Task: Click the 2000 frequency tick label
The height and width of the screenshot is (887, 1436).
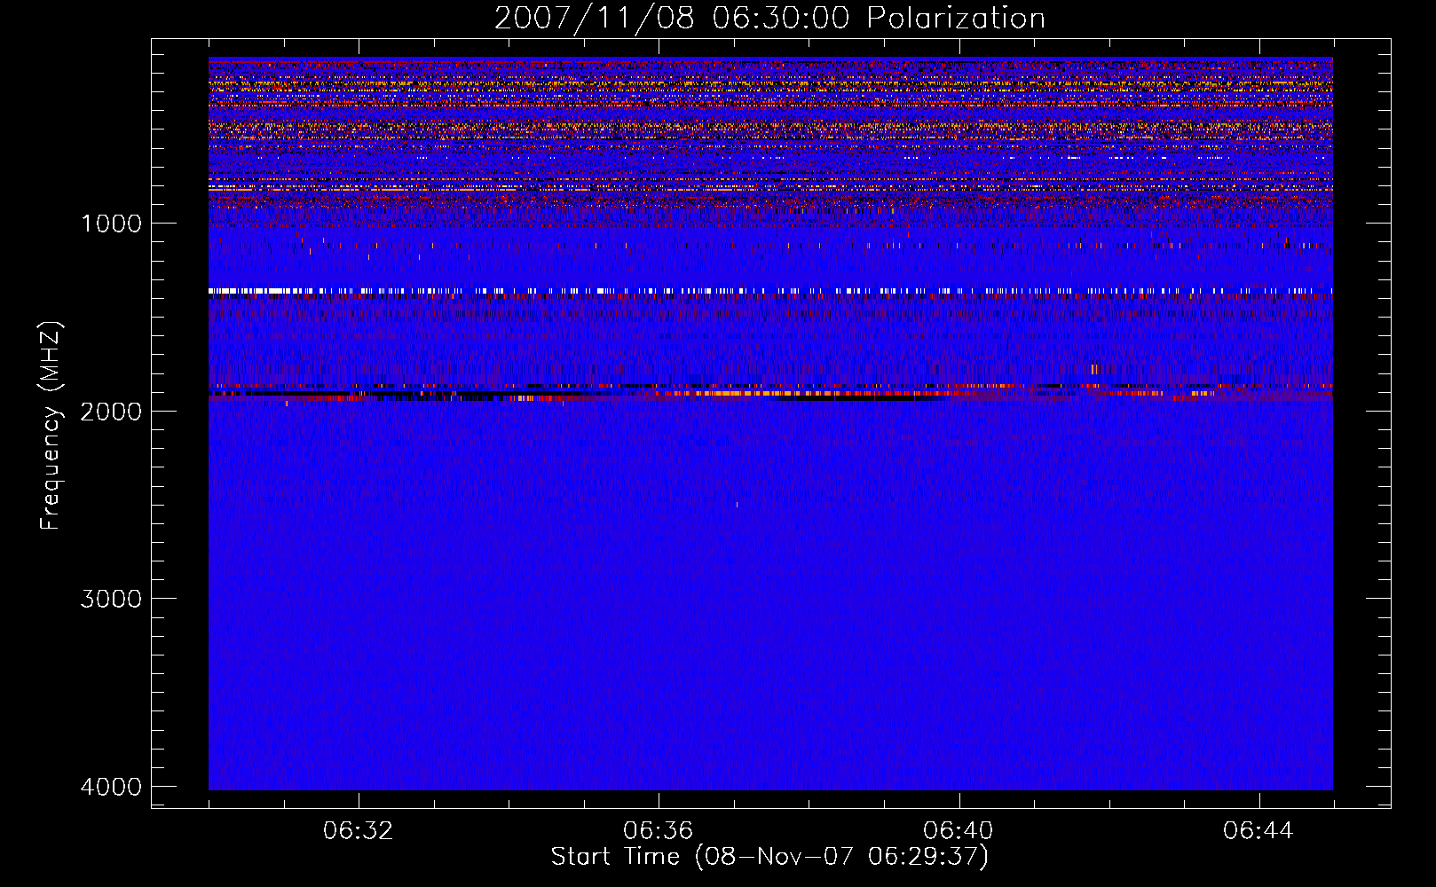Action: 111,411
